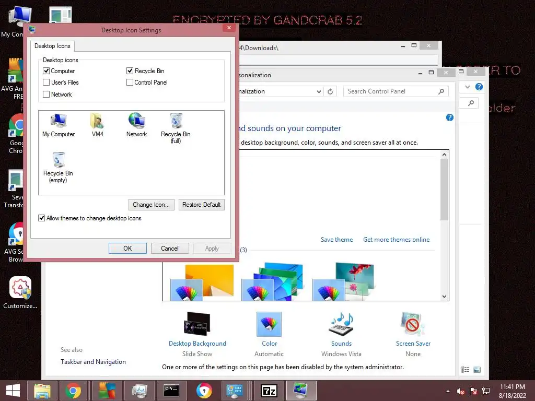This screenshot has height=401, width=535.
Task: Open 7-Zip from the taskbar
Action: point(269,391)
